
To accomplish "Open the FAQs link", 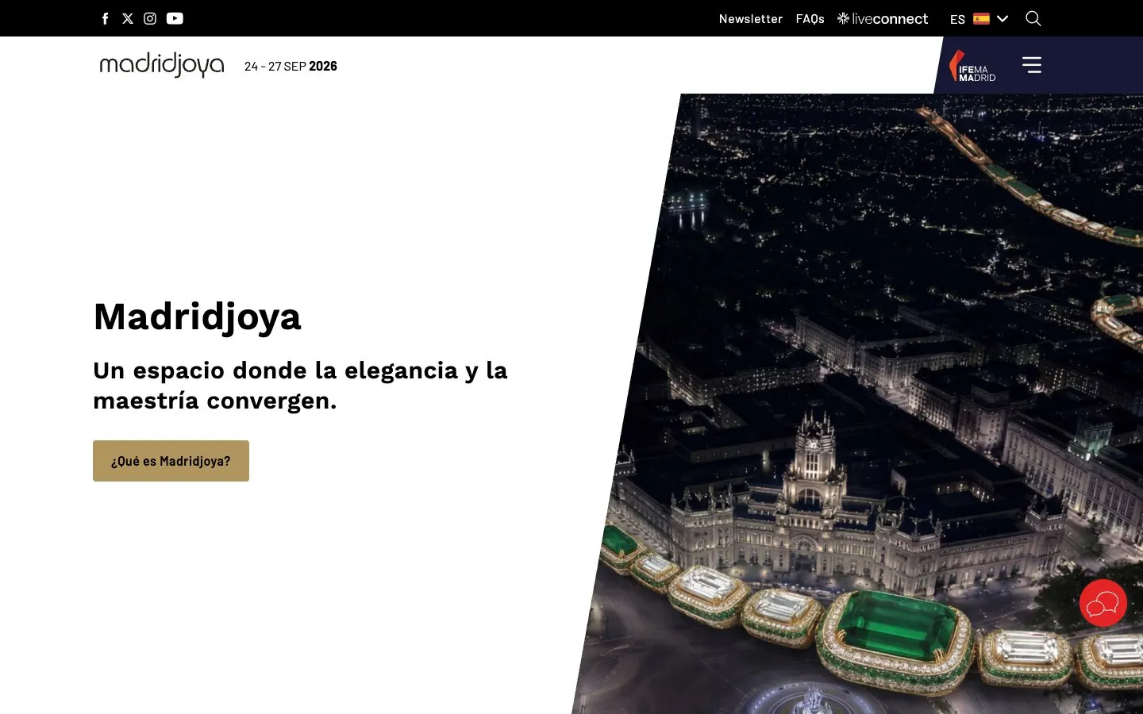I will tap(810, 18).
